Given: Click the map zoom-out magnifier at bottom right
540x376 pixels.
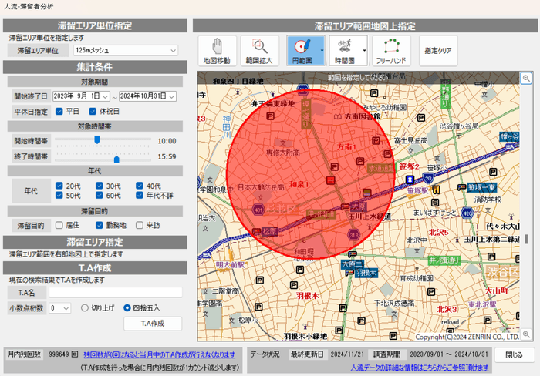Looking at the screenshot, I should pos(525,334).
